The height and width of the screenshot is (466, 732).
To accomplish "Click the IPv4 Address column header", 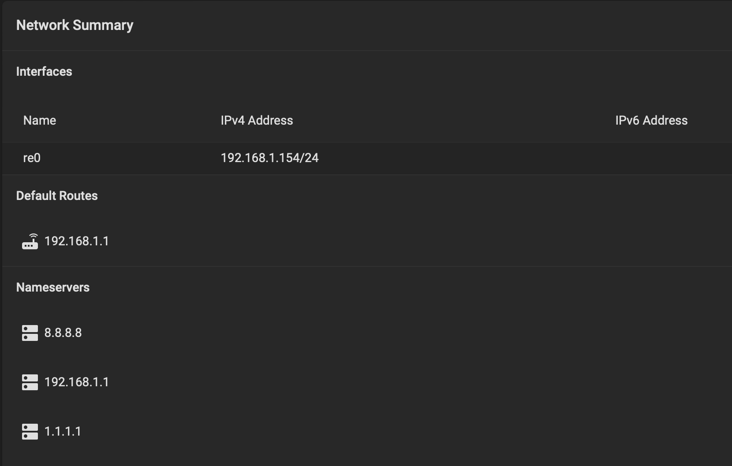I will [257, 120].
